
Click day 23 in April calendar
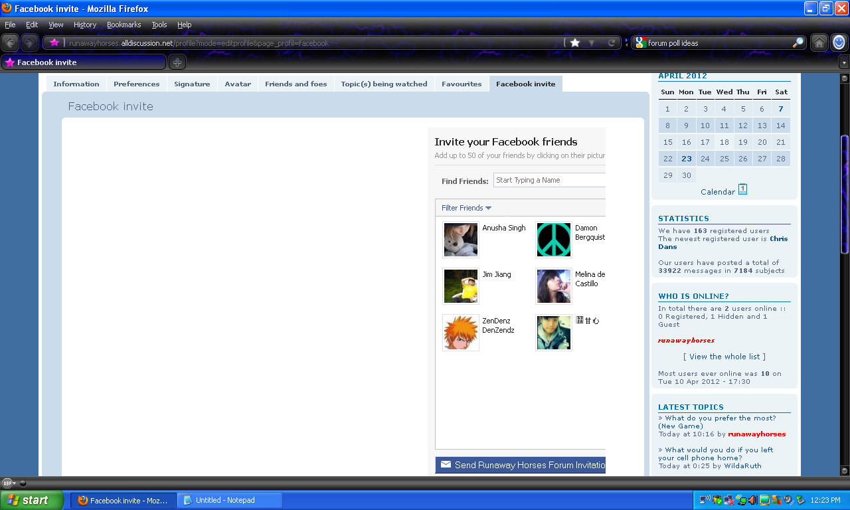(687, 159)
